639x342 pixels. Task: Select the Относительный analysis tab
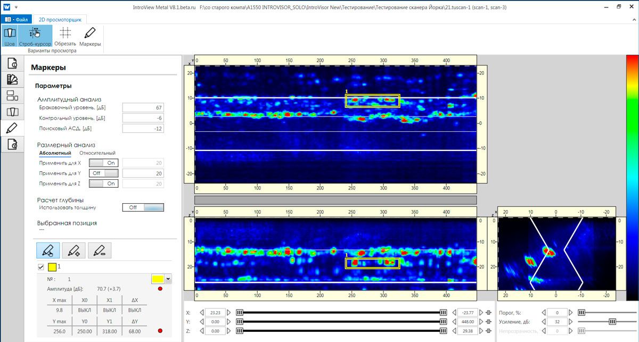pos(97,153)
